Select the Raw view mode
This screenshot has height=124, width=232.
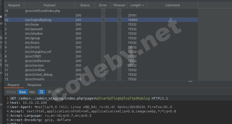[22, 92]
